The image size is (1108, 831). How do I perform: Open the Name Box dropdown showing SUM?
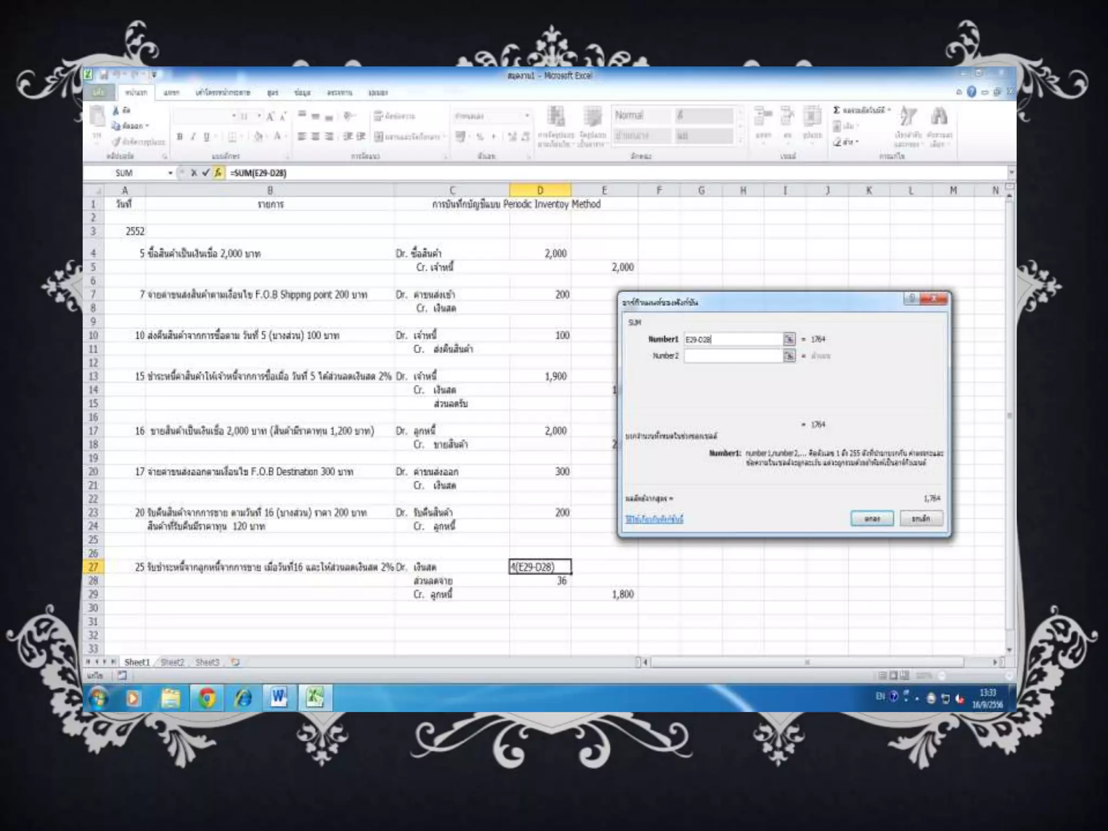pos(170,173)
